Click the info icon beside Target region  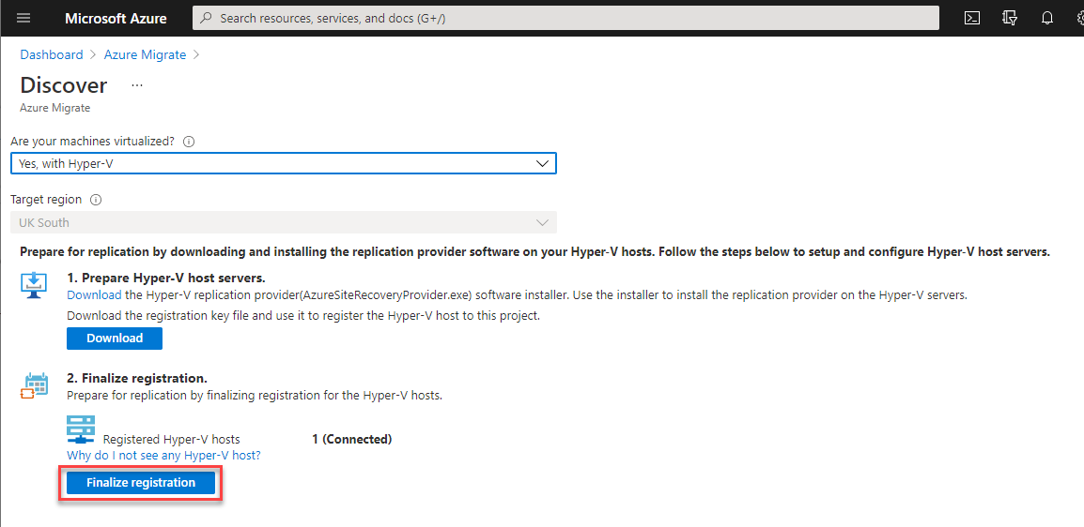click(x=96, y=200)
